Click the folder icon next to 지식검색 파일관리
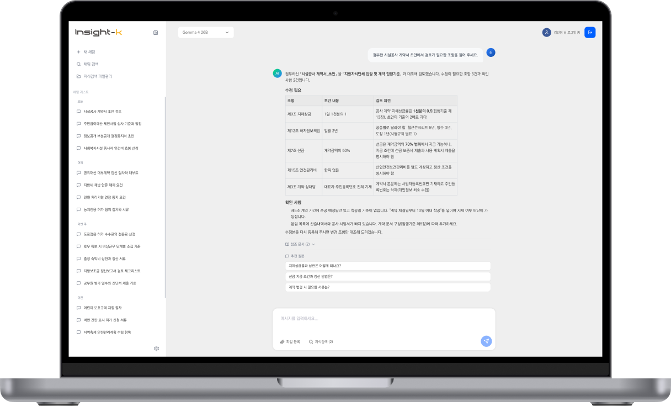Screen dimensions: 671x406 (78, 76)
